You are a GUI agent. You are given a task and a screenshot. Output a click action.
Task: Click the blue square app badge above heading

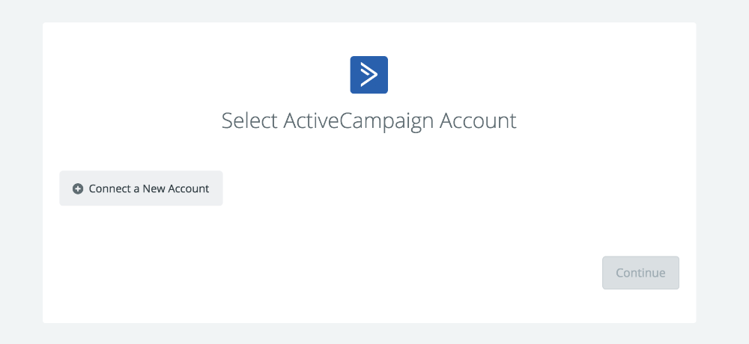369,75
